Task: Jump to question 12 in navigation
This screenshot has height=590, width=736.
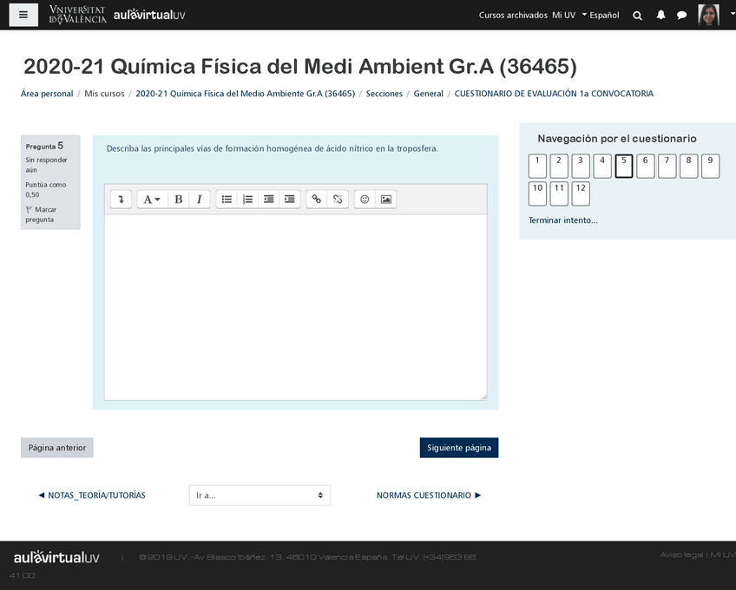Action: tap(581, 193)
